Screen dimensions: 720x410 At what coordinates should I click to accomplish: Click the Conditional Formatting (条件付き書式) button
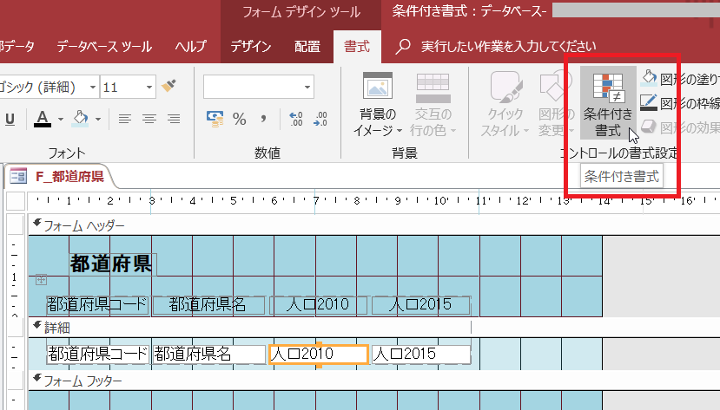[607, 103]
